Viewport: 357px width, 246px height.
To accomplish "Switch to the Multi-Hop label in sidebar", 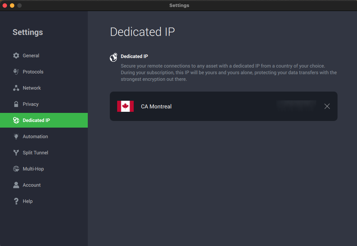I will coord(33,169).
